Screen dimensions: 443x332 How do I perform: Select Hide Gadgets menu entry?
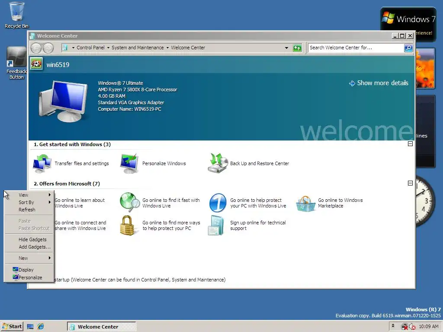(29, 239)
